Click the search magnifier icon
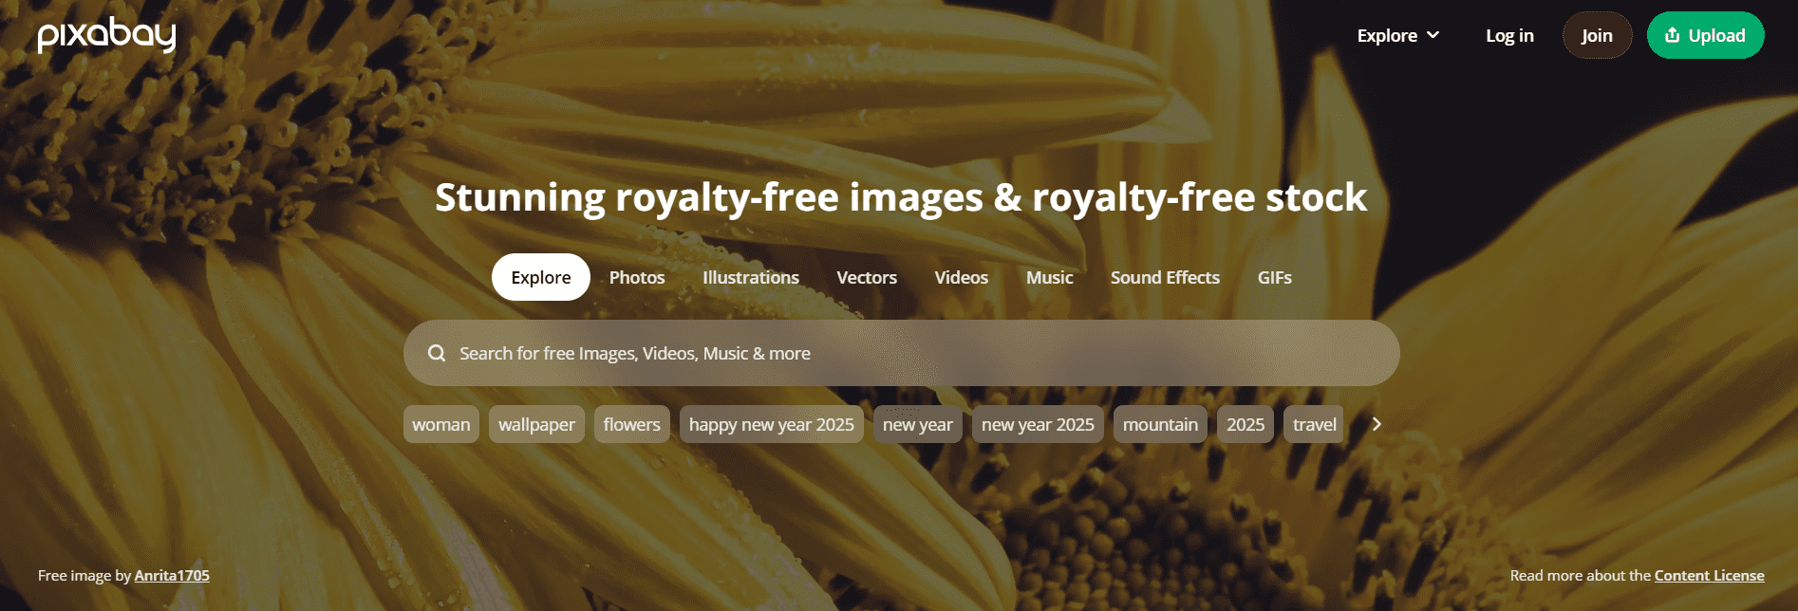Screen dimensions: 1798x611 [437, 353]
